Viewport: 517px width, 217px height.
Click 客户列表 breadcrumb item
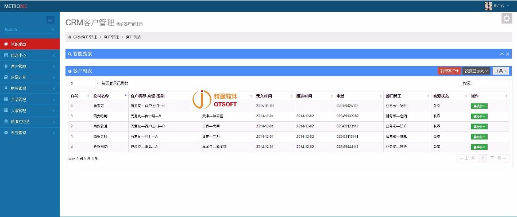point(133,37)
